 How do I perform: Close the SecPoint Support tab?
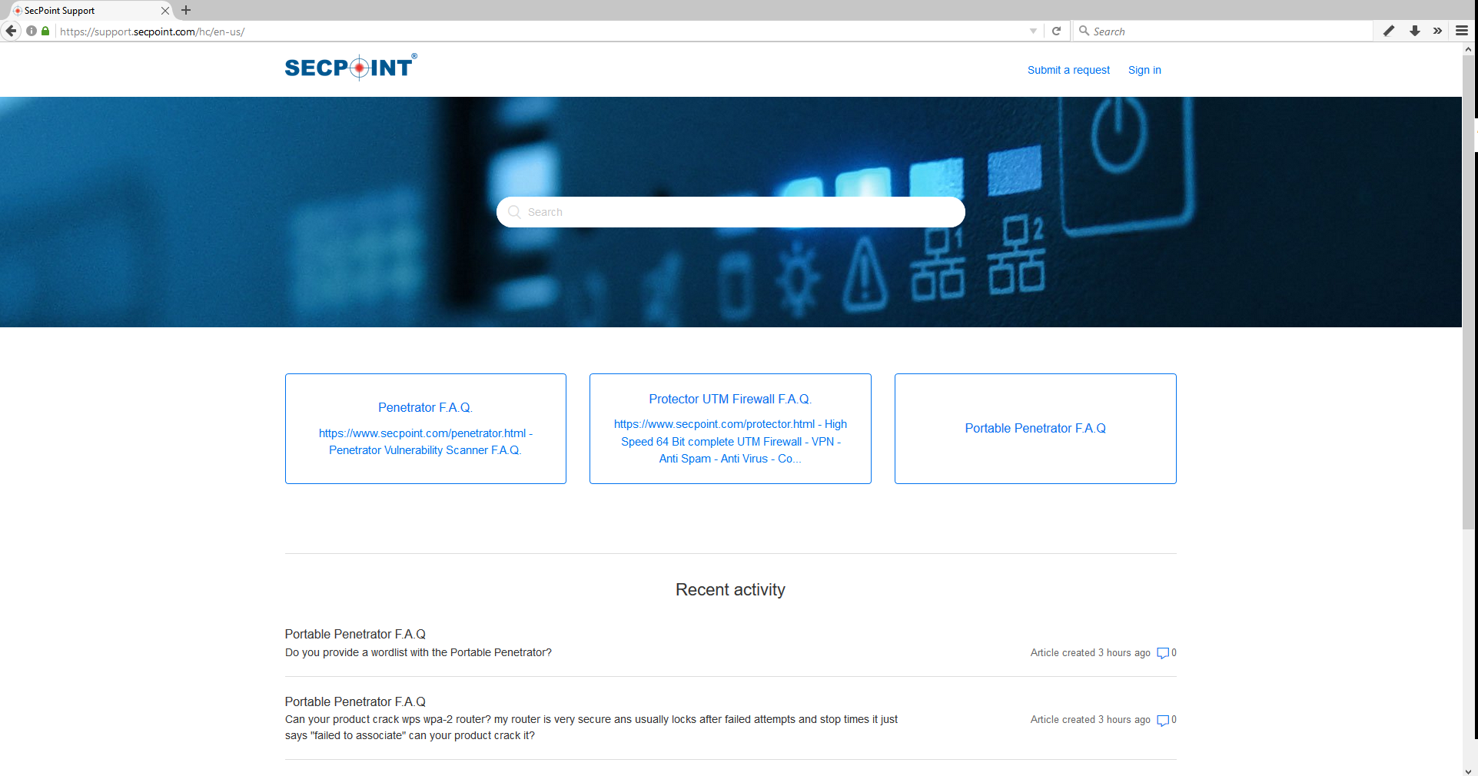164,11
